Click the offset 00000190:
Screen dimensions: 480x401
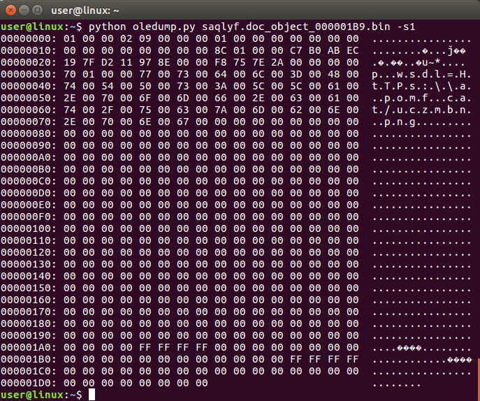pyautogui.click(x=29, y=336)
